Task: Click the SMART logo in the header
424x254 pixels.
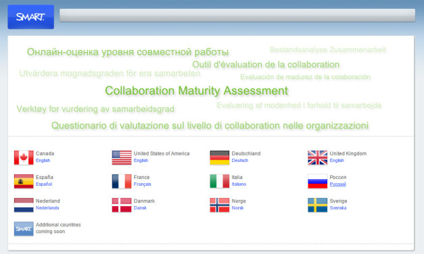Action: point(30,17)
